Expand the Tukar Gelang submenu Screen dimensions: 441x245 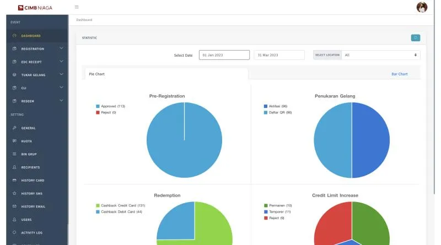pos(37,75)
